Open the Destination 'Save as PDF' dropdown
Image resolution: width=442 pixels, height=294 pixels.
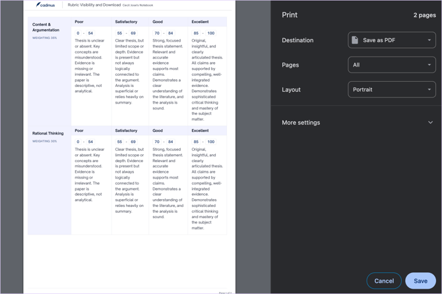tap(391, 40)
